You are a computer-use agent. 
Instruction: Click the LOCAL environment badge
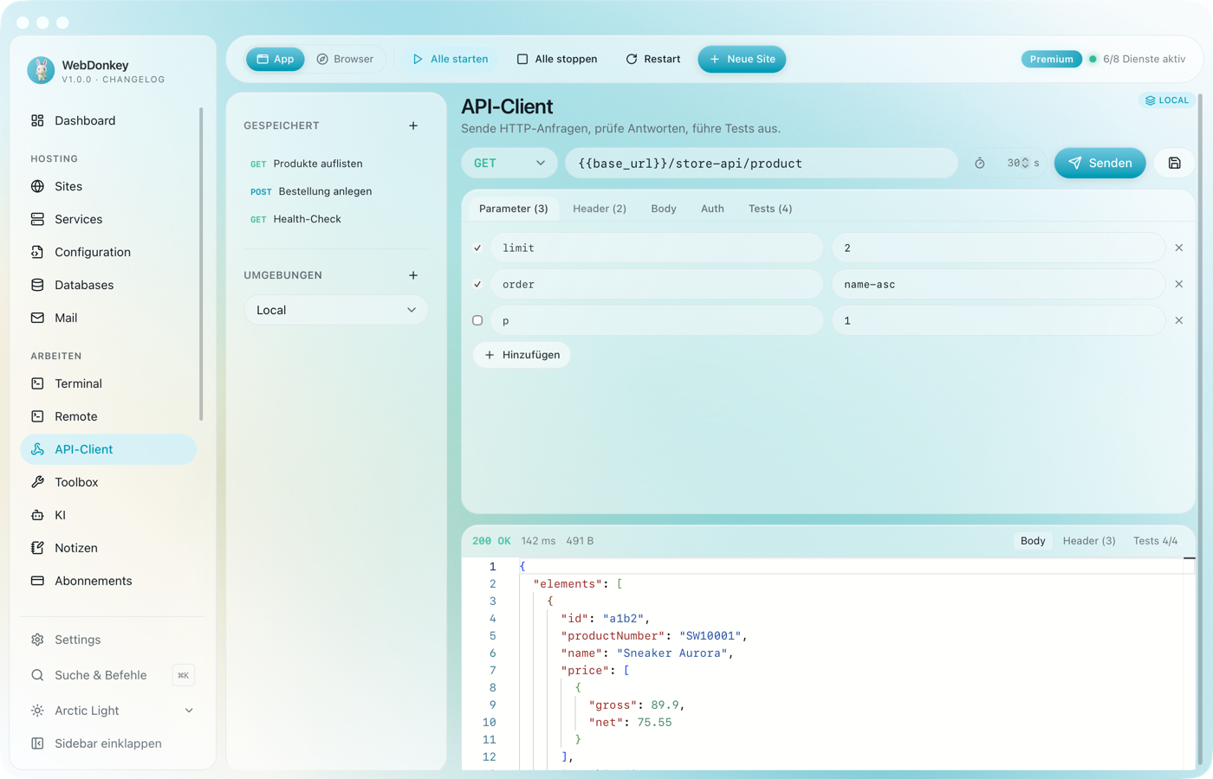tap(1167, 100)
